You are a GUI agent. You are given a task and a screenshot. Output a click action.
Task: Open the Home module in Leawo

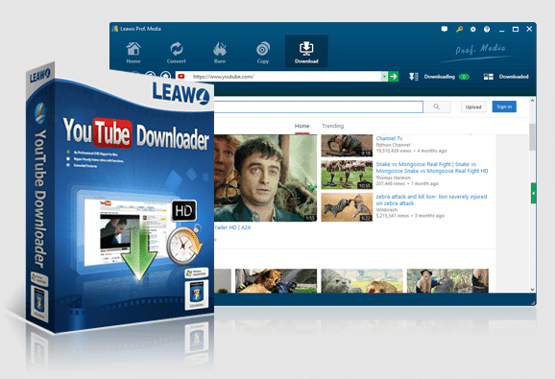(133, 53)
